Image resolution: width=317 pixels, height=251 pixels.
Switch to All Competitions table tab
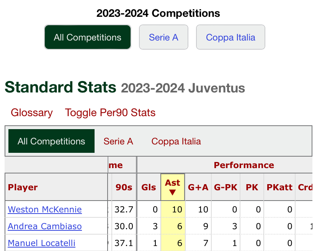(x=51, y=141)
